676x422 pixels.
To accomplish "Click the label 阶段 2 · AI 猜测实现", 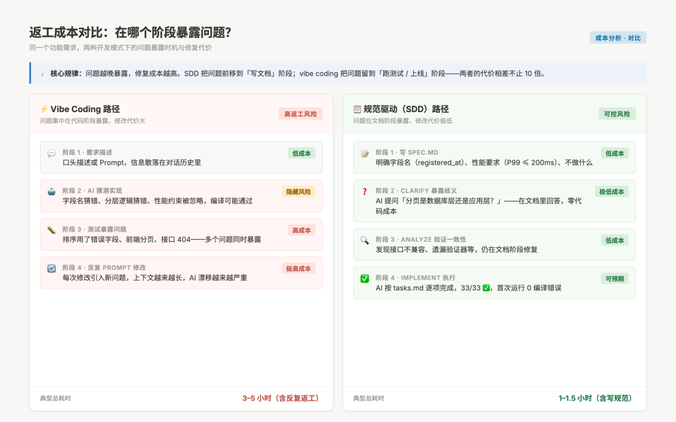I will 92,190.
